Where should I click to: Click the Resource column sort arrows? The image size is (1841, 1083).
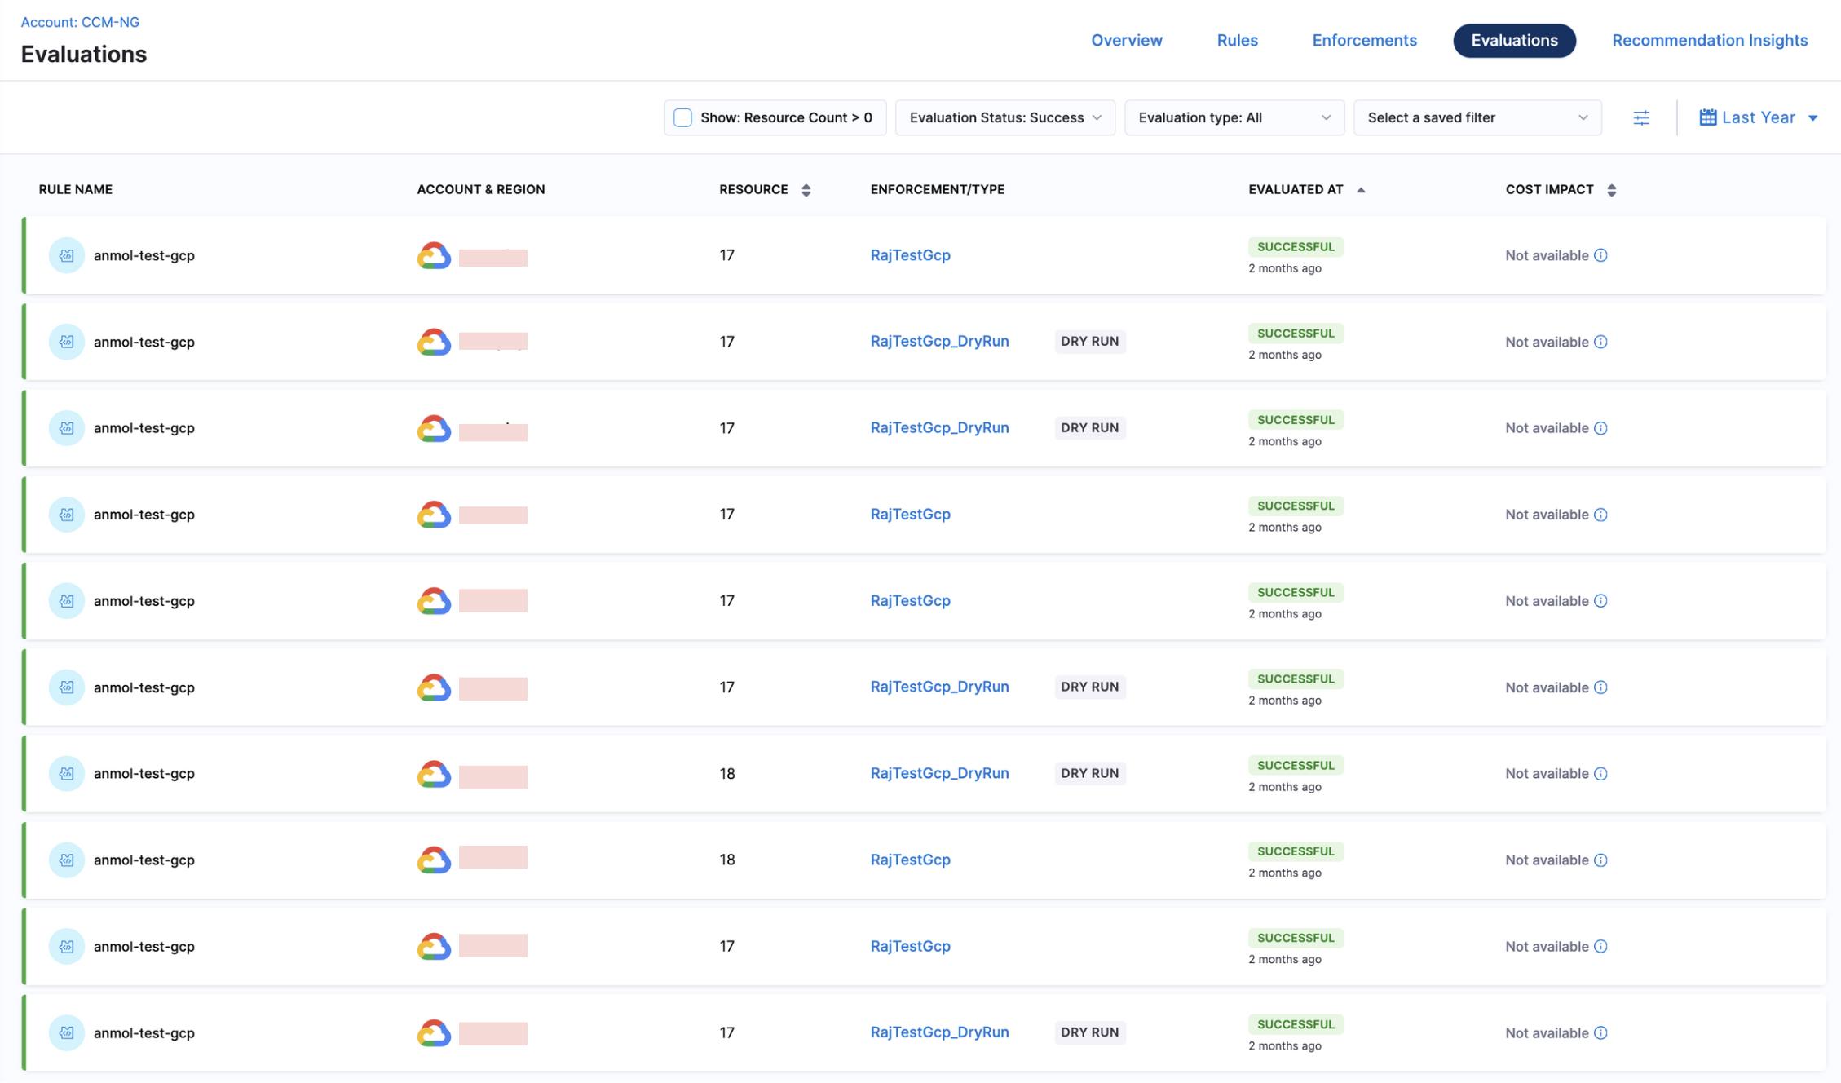point(806,190)
